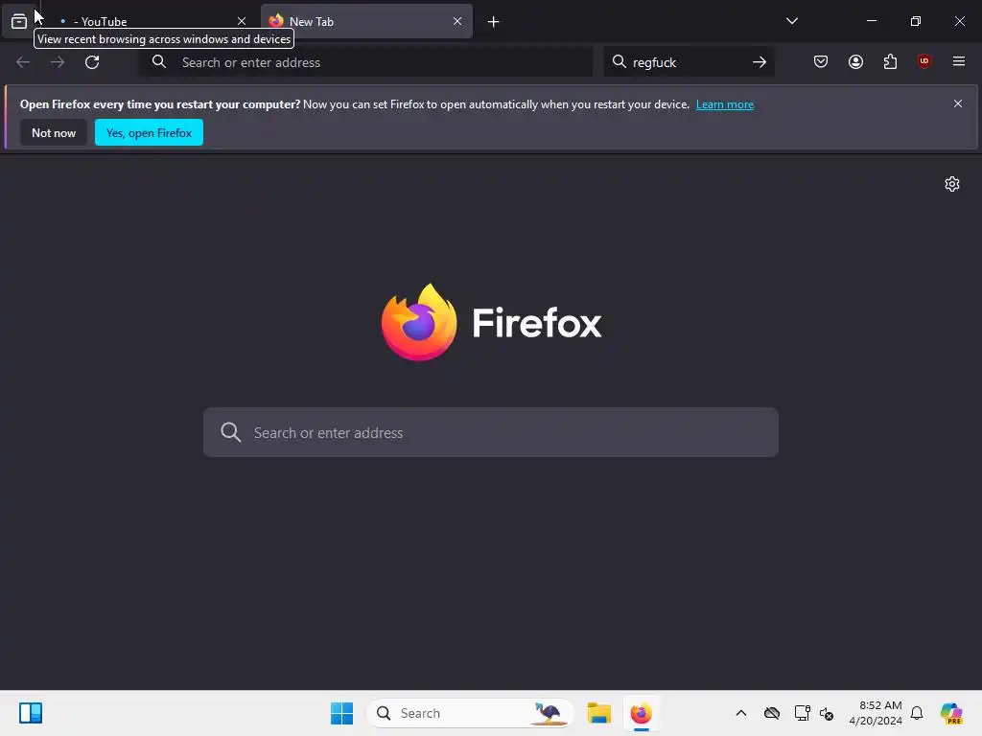Viewport: 982px width, 736px height.
Task: Open search engine magnifier in search box
Action: (619, 61)
